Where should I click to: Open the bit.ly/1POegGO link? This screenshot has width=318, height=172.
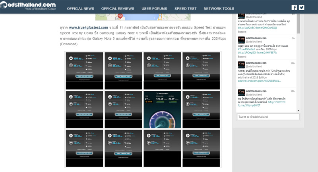tap(247, 53)
